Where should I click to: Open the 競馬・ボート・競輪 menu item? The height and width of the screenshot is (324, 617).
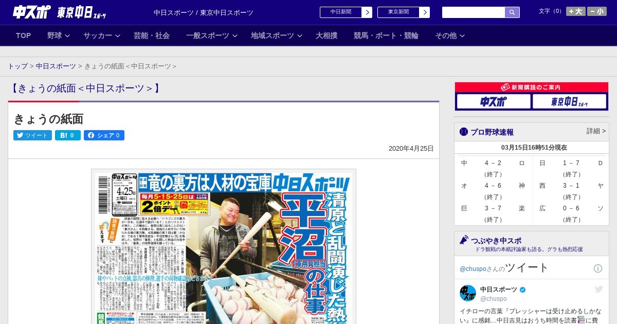[x=386, y=35]
